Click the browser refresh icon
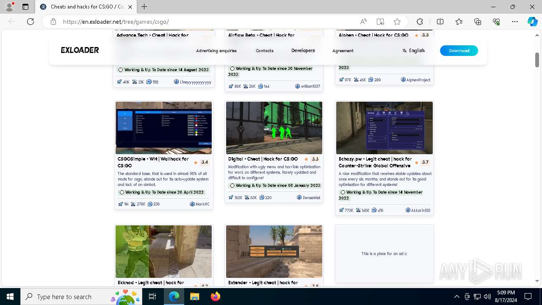 [x=30, y=22]
